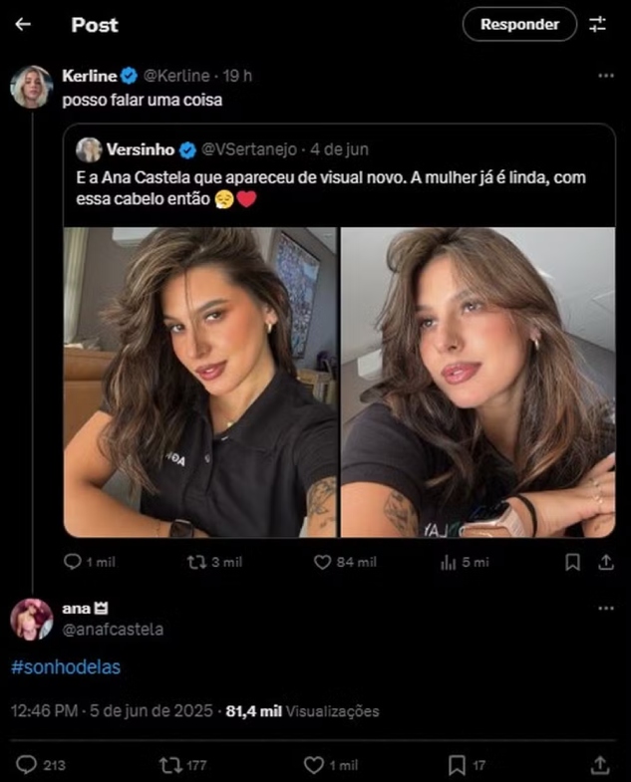Open more options menu for ana's reply
The width and height of the screenshot is (631, 782).
click(605, 608)
